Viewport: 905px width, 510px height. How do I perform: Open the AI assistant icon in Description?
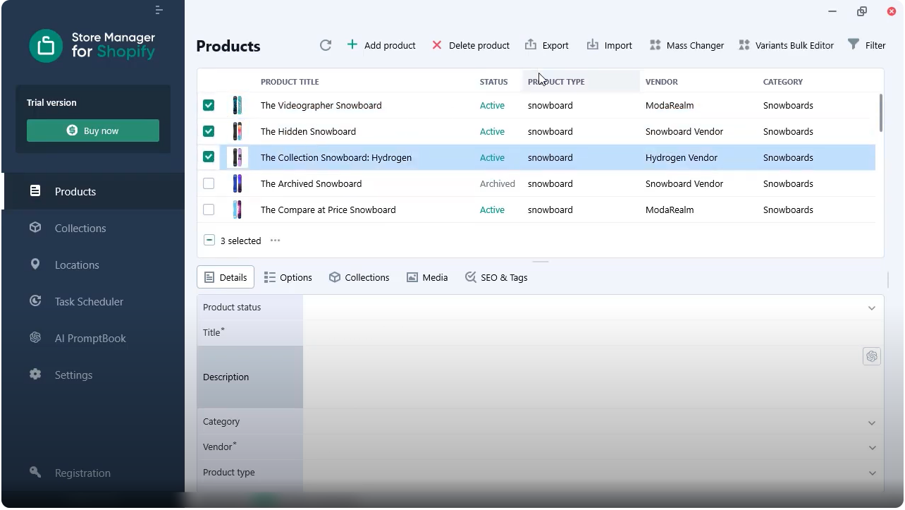[872, 356]
